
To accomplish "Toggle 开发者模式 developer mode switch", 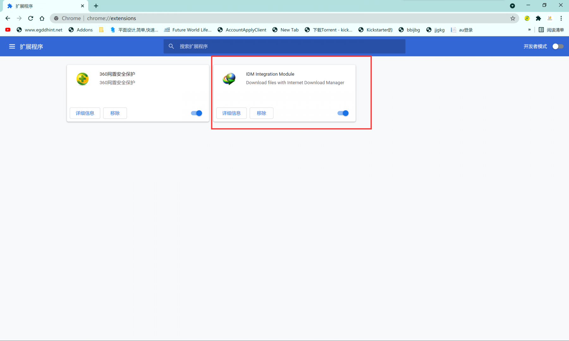I will click(558, 46).
